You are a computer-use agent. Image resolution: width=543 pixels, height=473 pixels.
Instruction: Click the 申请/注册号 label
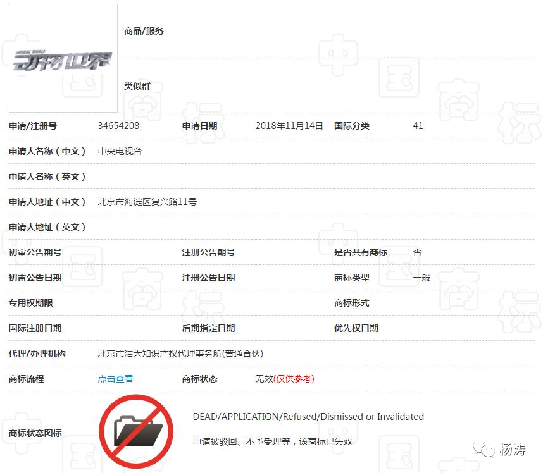point(33,126)
